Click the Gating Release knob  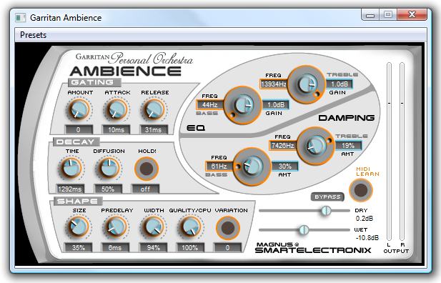154,109
